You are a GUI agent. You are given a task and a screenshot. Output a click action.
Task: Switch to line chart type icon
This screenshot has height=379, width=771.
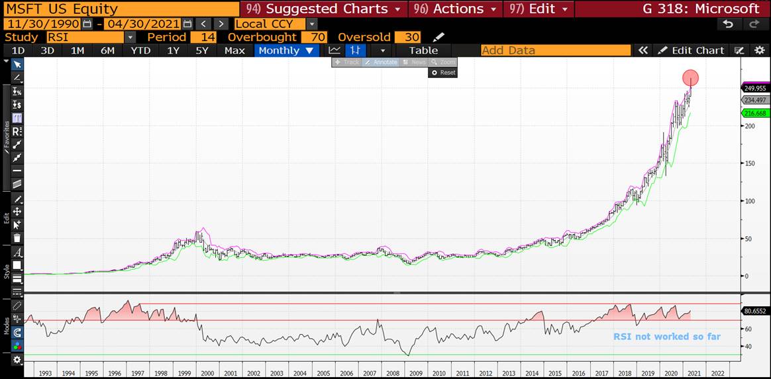click(335, 50)
